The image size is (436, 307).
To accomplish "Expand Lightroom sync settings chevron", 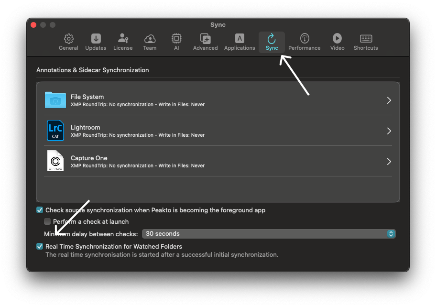I will [389, 131].
